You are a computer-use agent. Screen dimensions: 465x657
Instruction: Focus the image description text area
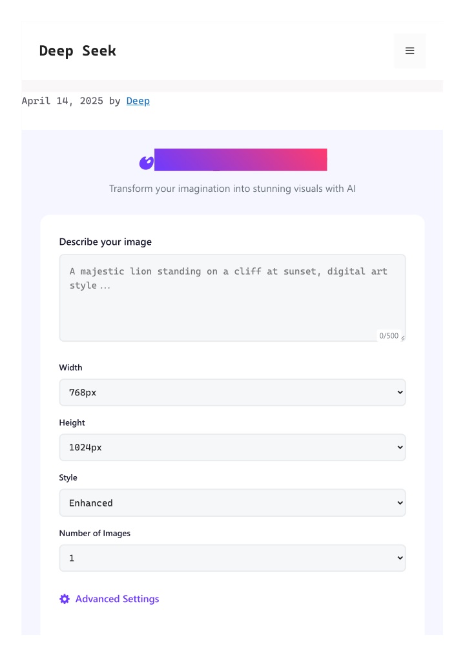point(232,298)
